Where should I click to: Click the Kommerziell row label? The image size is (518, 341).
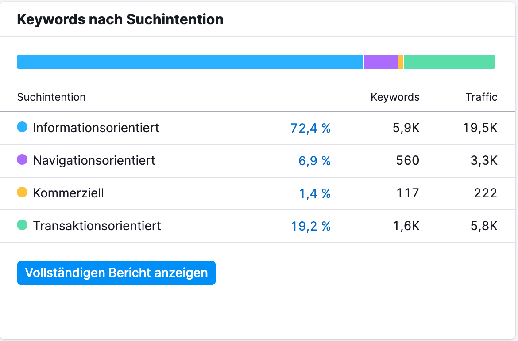(68, 193)
